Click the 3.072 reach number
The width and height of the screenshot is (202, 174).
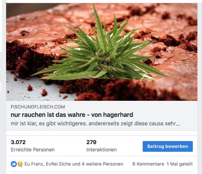[18, 142]
